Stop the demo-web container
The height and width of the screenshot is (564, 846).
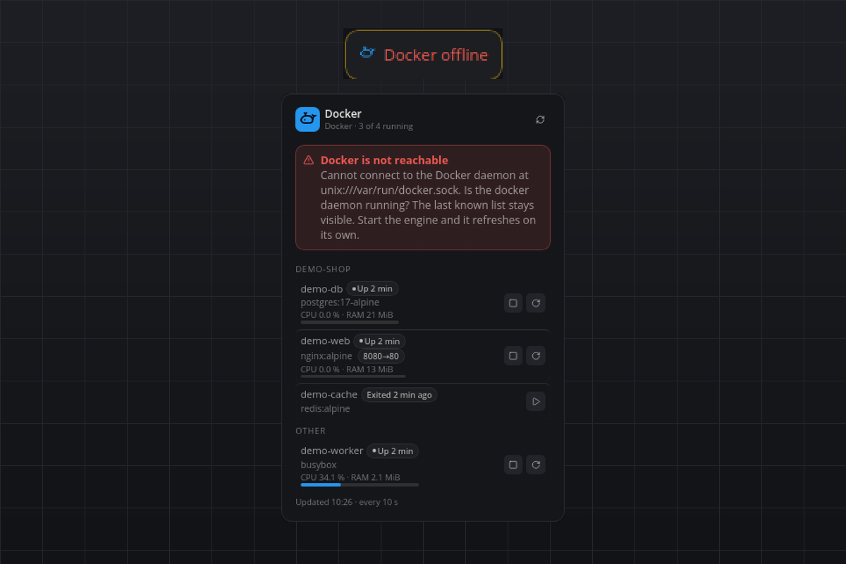[x=513, y=355]
